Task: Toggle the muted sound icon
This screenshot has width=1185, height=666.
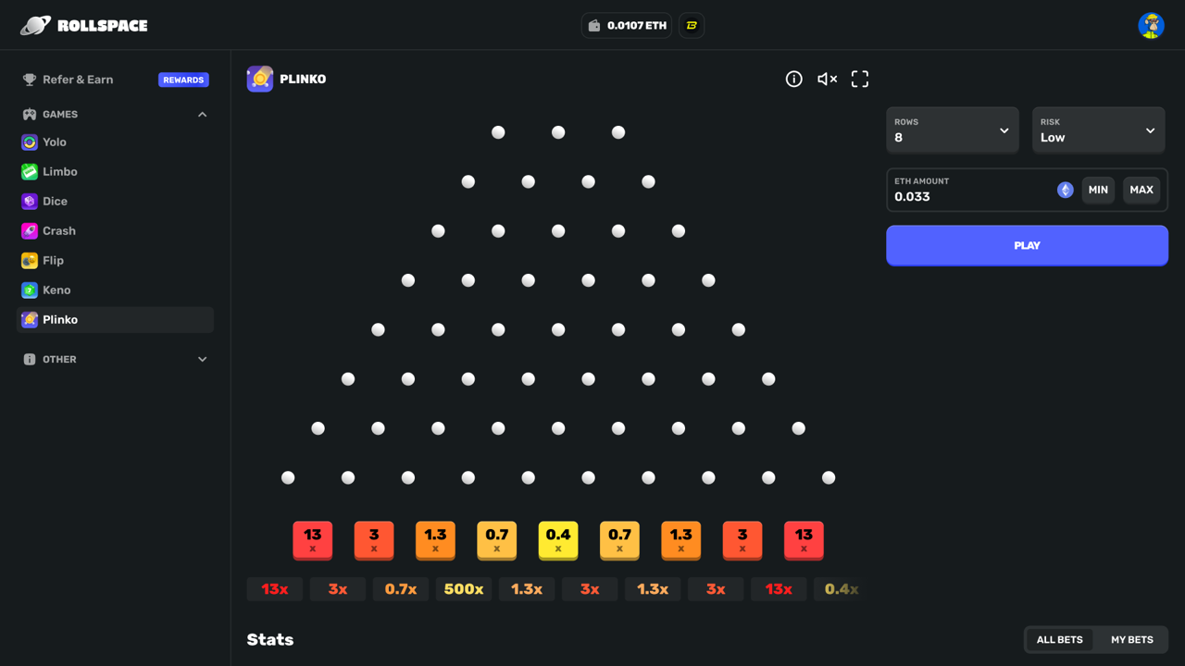Action: [x=827, y=80]
